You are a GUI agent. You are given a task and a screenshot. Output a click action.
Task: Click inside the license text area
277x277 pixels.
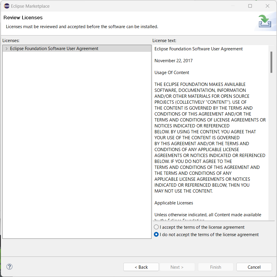tap(211, 133)
